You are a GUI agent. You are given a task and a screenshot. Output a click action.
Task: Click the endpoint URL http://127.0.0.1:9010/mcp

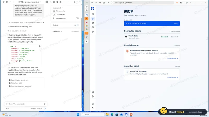pyautogui.click(x=136, y=23)
